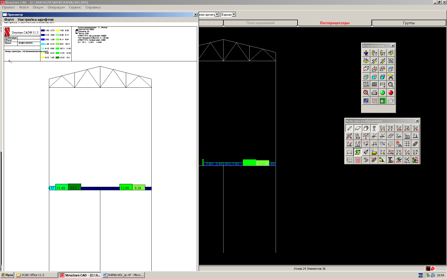Open the Сервис menu
The width and height of the screenshot is (447, 279).
click(x=75, y=7)
